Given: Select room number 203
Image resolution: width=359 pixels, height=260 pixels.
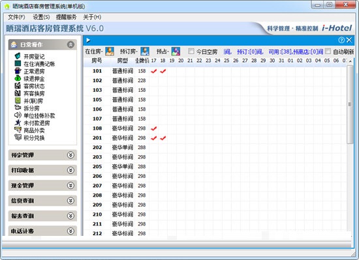Looking at the screenshot, I should point(97,157).
